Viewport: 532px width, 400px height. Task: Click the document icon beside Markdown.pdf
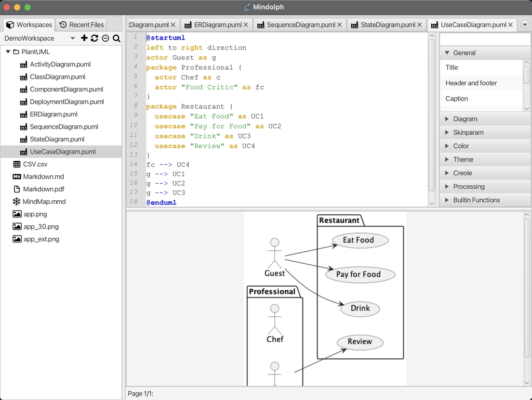pyautogui.click(x=17, y=189)
